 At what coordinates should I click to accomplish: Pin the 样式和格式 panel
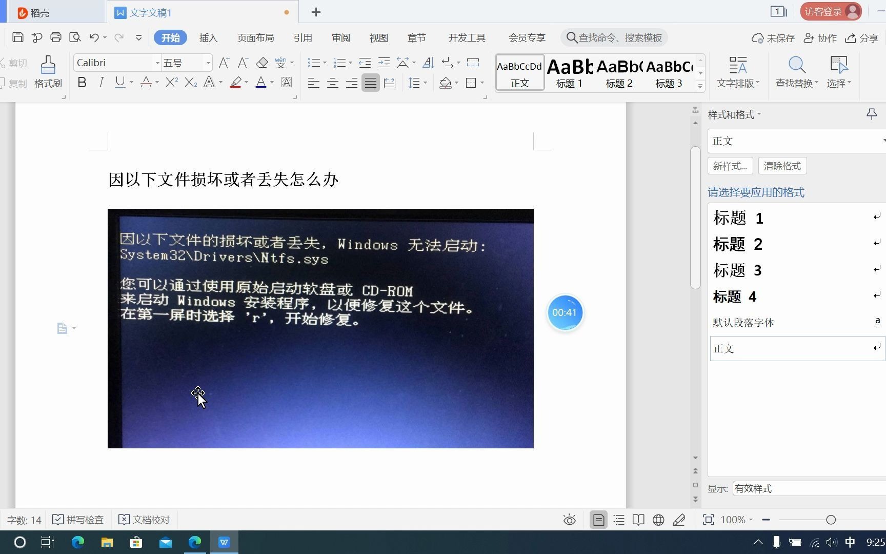click(x=871, y=114)
